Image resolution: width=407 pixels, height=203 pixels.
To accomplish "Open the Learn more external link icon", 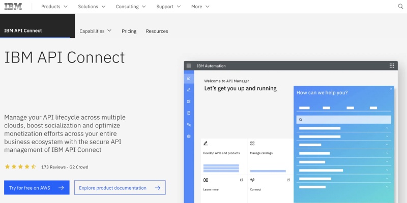I will pyautogui.click(x=241, y=180).
